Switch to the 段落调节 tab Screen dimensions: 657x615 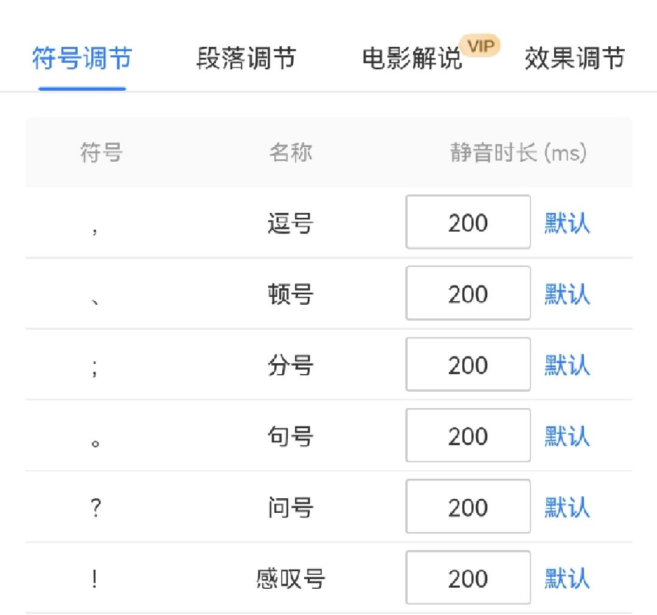point(245,59)
